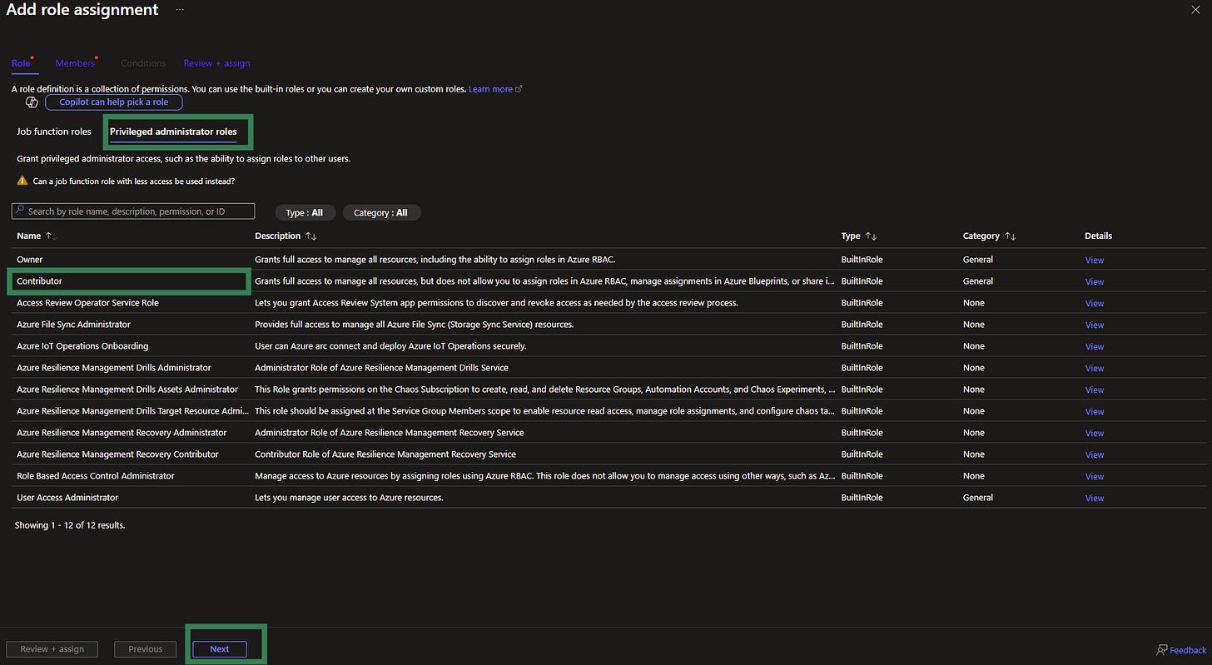Select the Job function roles tab

point(54,132)
